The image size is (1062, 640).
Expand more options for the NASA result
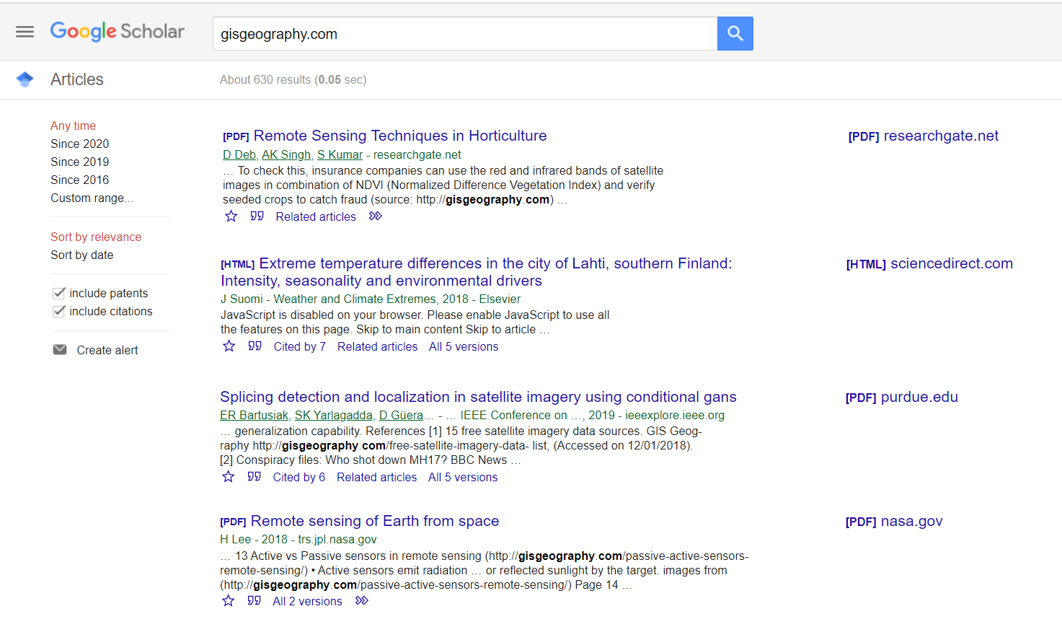(362, 600)
